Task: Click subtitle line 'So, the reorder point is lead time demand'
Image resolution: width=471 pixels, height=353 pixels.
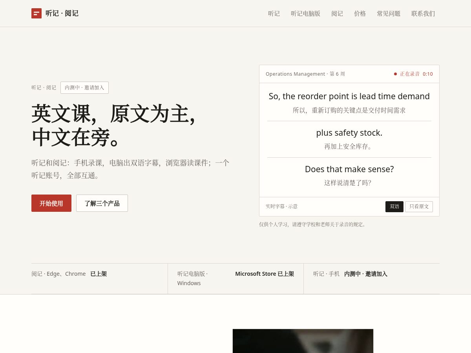Action: click(x=349, y=96)
